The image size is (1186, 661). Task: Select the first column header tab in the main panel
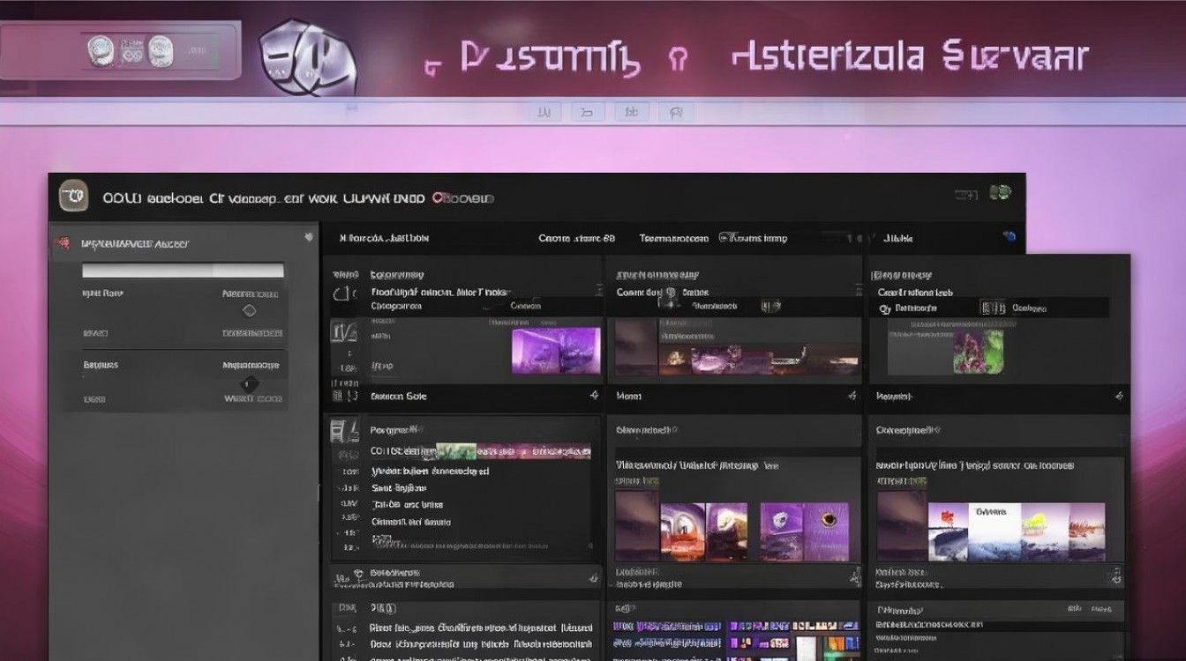384,238
